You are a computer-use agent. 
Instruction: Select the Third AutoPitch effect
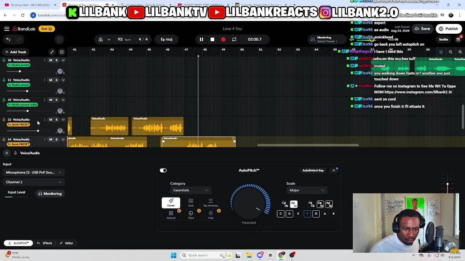[x=191, y=215]
